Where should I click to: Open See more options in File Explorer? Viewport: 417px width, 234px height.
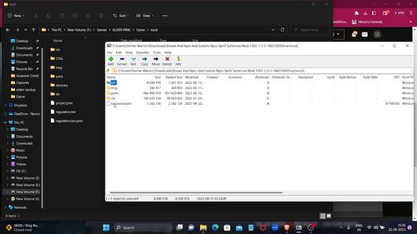coord(165,16)
